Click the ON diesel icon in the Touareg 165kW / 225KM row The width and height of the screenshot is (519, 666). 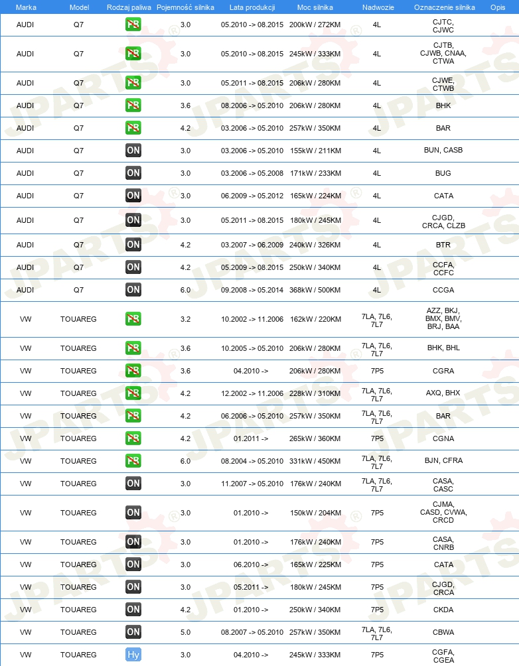[133, 565]
